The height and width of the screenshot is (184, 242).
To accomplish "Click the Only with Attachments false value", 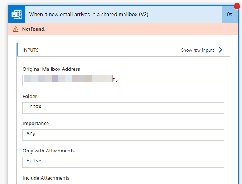I will tap(34, 161).
